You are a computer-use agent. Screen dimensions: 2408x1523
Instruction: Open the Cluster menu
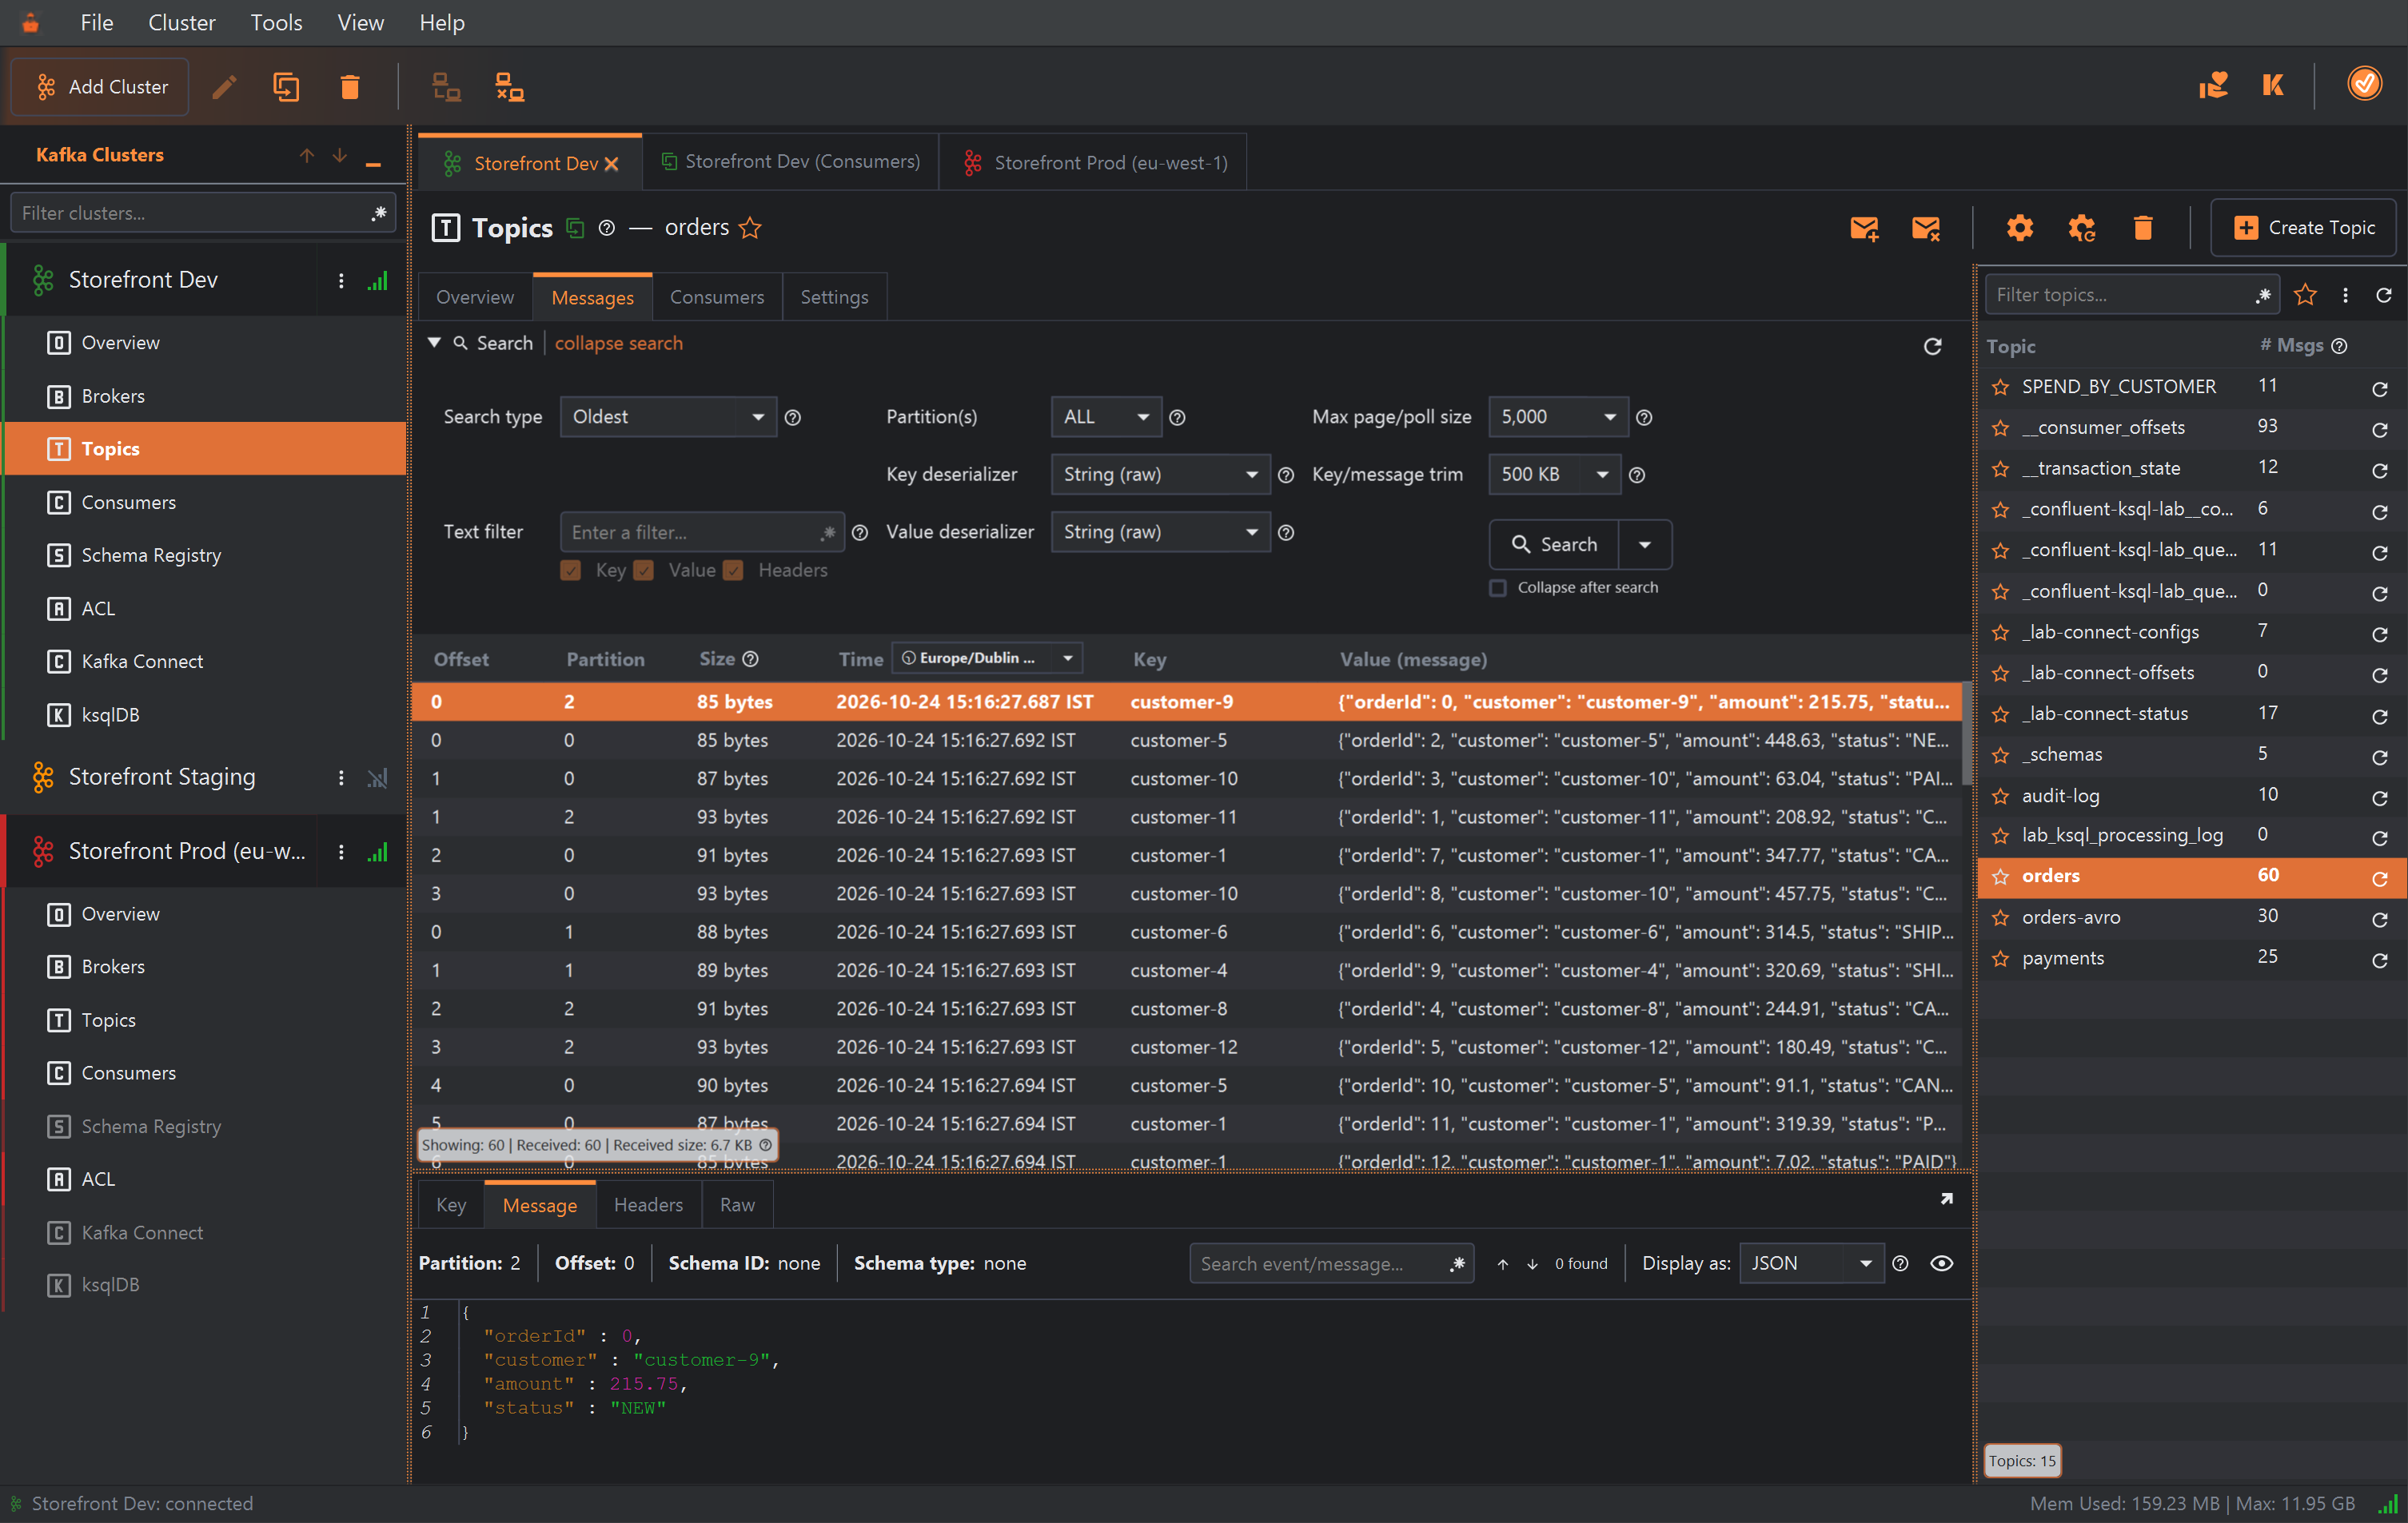click(x=181, y=22)
